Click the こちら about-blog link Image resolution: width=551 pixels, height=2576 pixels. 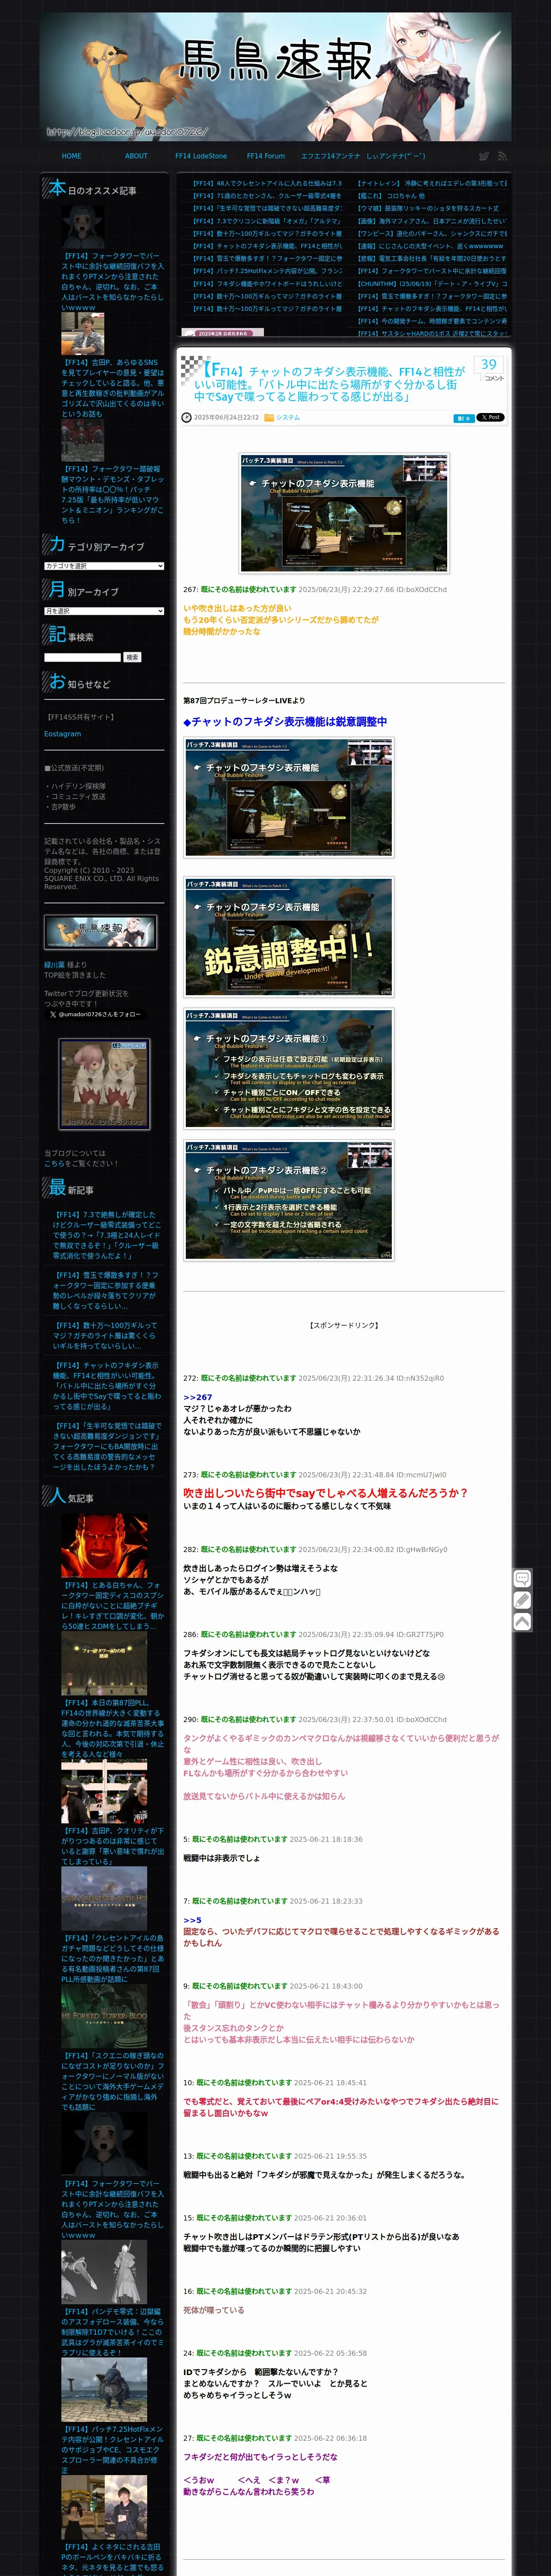(x=54, y=1163)
